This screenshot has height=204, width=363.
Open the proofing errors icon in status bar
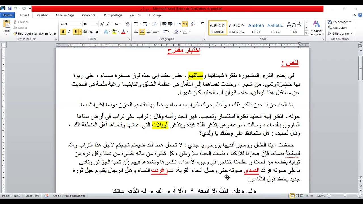[46, 196]
